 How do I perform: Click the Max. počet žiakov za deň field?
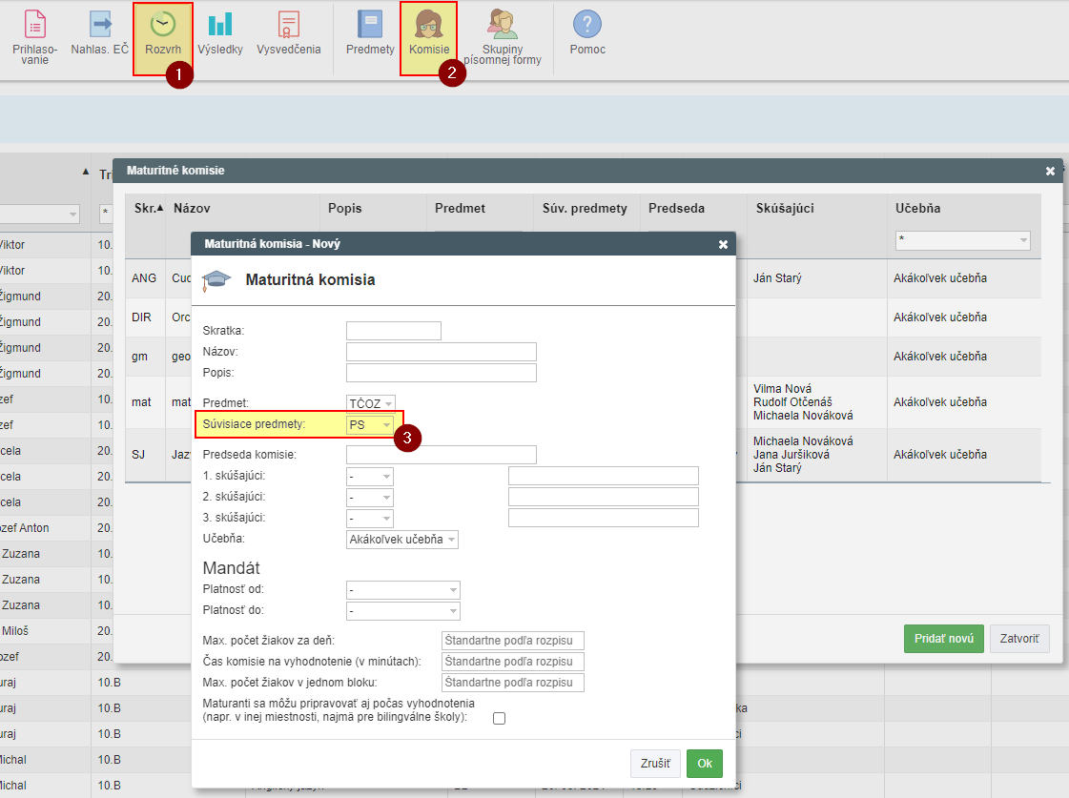pos(513,641)
